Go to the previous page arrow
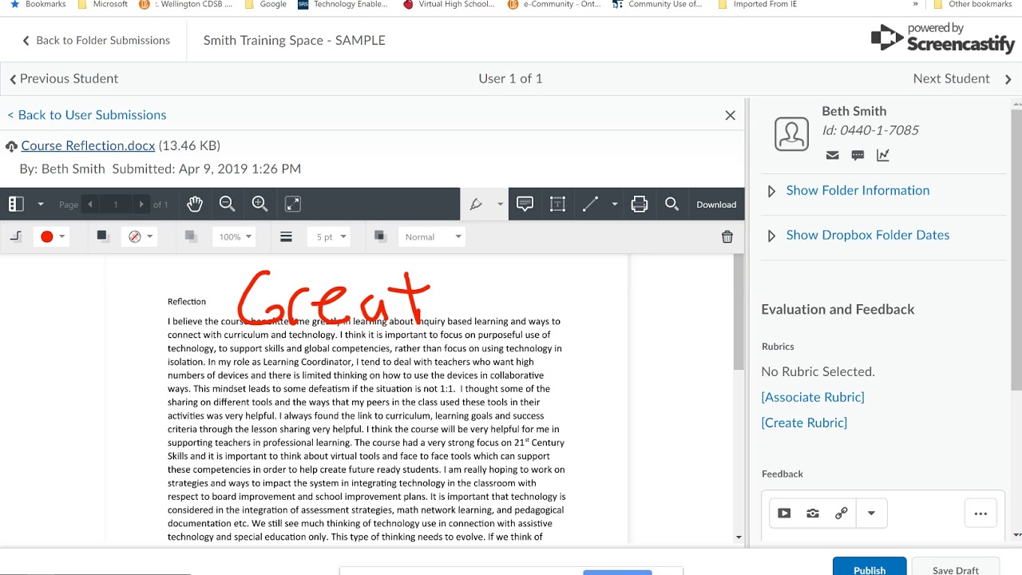Viewport: 1022px width, 575px height. tap(90, 204)
